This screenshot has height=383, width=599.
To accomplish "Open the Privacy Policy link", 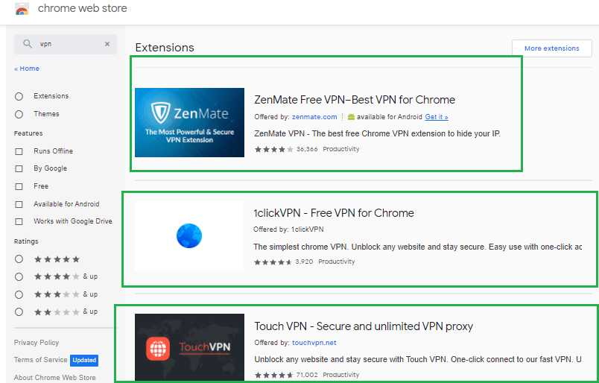I will click(37, 343).
